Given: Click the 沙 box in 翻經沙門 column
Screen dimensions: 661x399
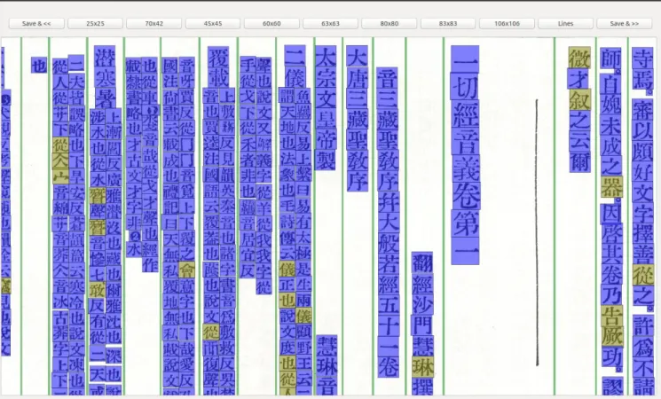Looking at the screenshot, I should tap(422, 304).
